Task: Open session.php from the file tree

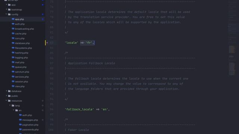Action: pos(22,82)
